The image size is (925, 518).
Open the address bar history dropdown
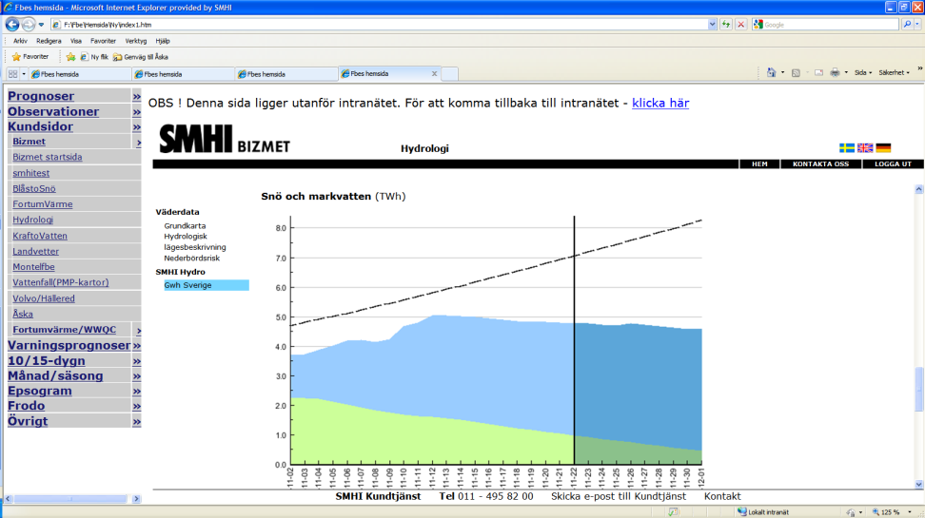click(712, 24)
